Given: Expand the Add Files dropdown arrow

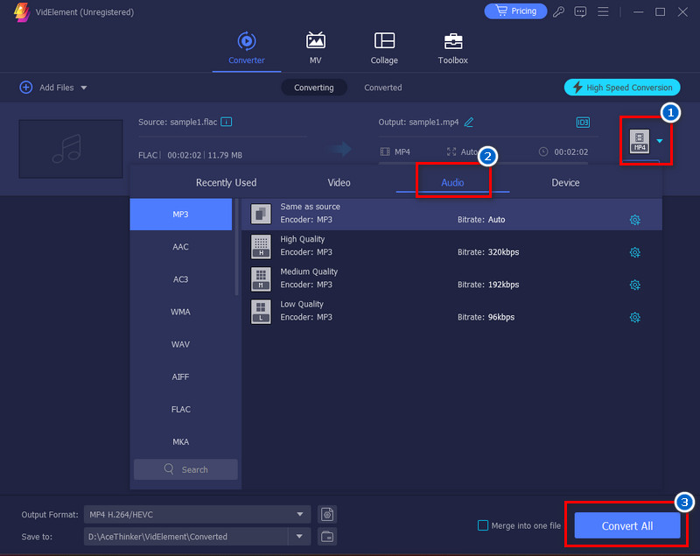Looking at the screenshot, I should (84, 88).
